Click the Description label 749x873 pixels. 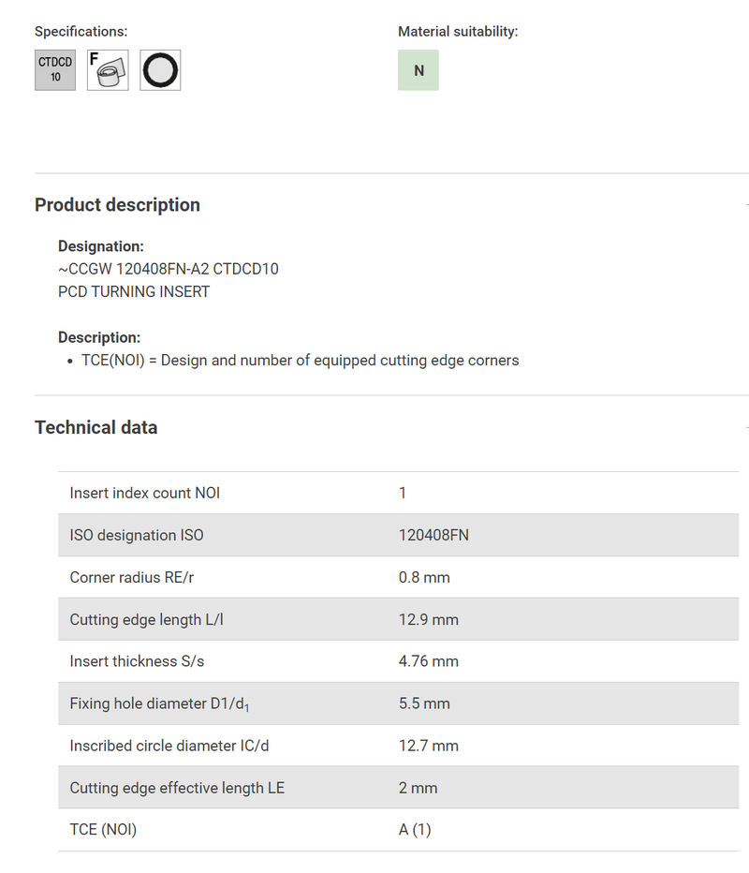click(99, 337)
